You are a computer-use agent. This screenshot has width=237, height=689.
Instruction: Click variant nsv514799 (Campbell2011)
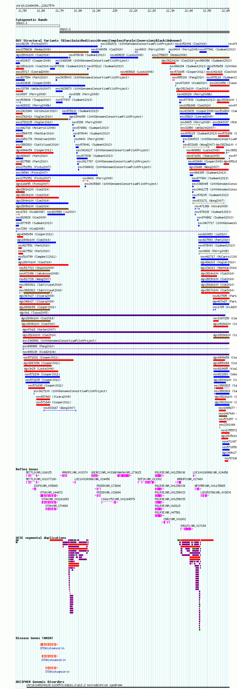point(37,257)
